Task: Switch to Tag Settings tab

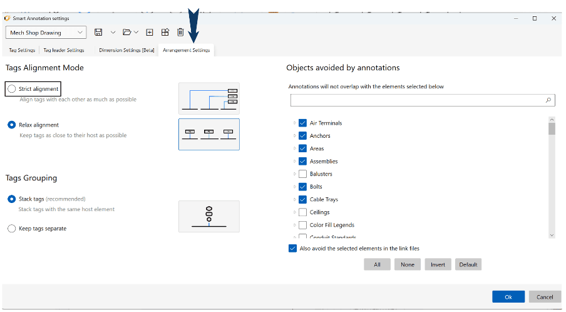Action: coord(22,50)
